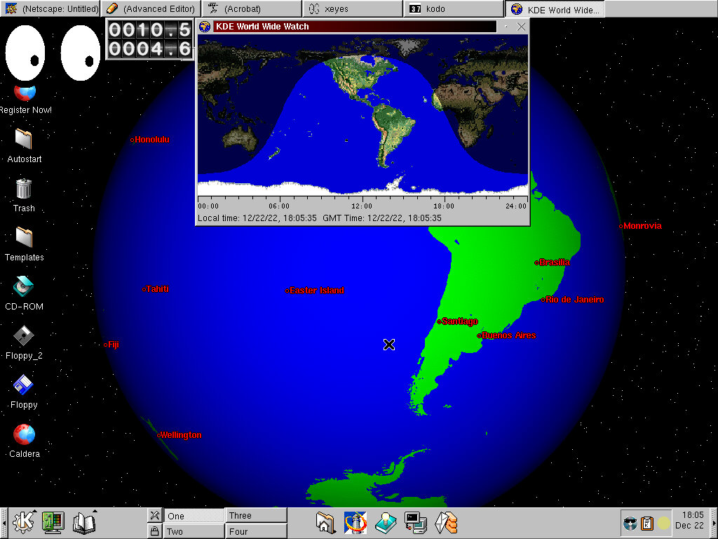Screen dimensions: 718x539
Task: Switch to virtual desktop Three
Action: point(256,516)
